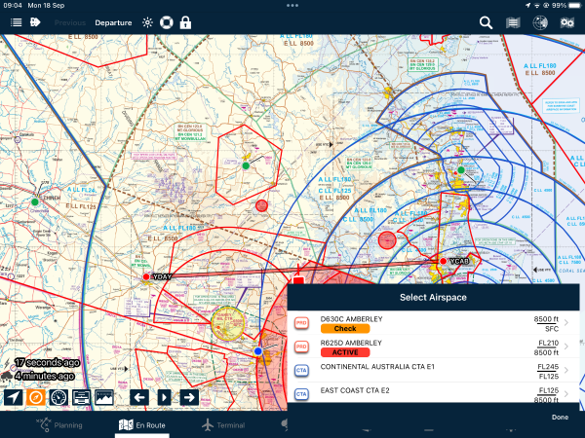Open the settings gears icon

(x=566, y=21)
